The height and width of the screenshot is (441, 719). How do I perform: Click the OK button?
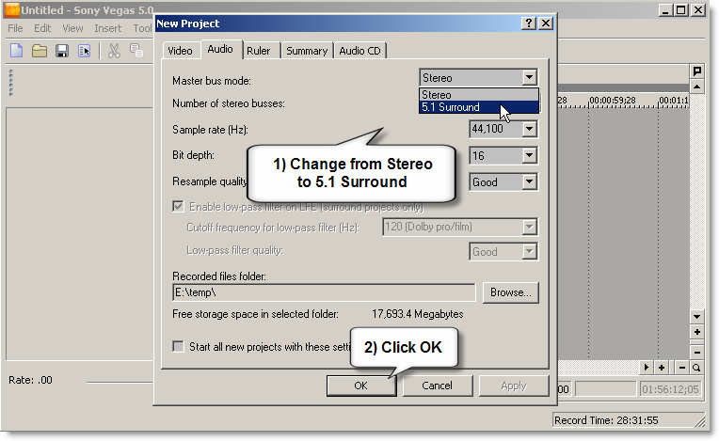pyautogui.click(x=360, y=386)
